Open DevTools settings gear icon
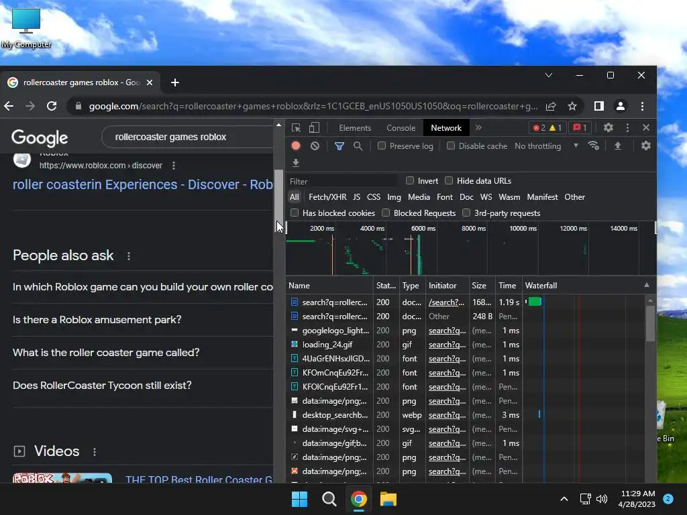The image size is (687, 515). click(608, 128)
